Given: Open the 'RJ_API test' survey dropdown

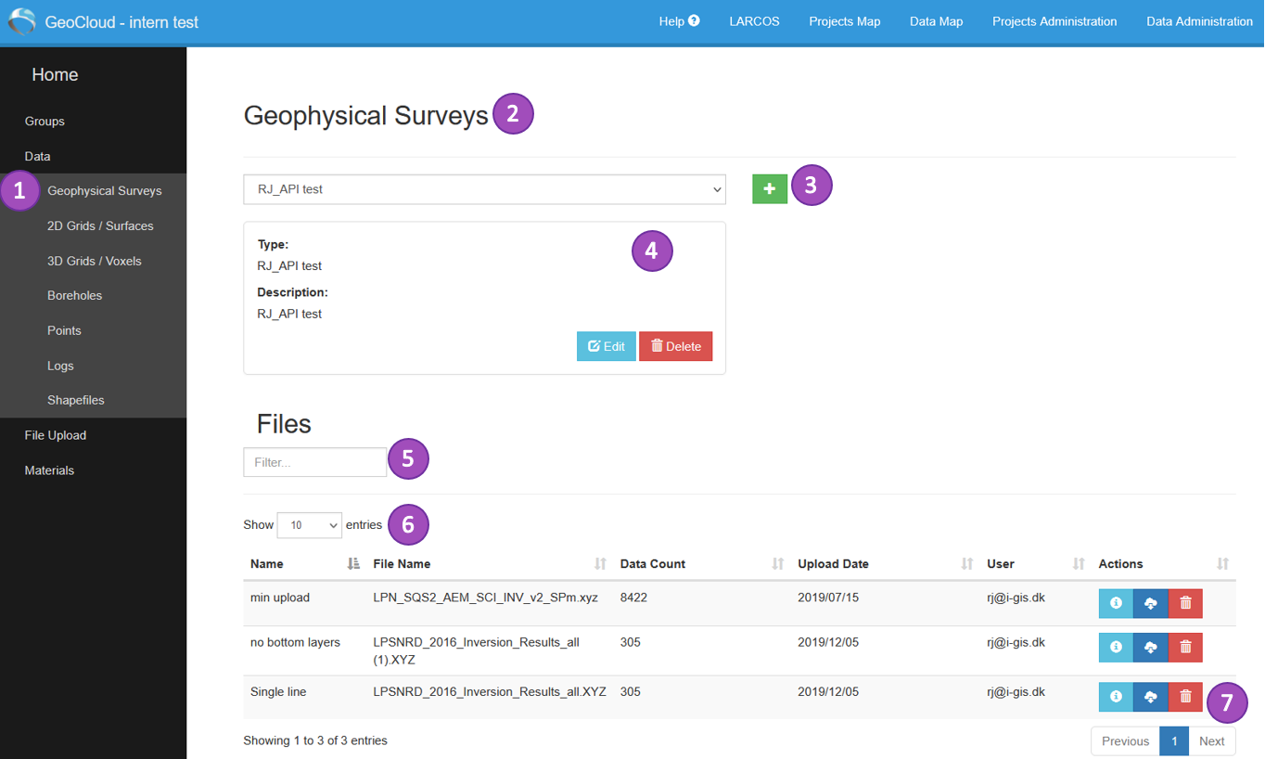Looking at the screenshot, I should coord(484,189).
